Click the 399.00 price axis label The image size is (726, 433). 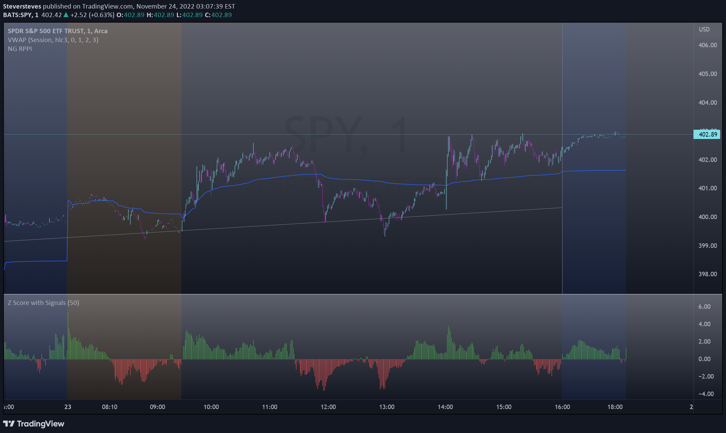[707, 246]
